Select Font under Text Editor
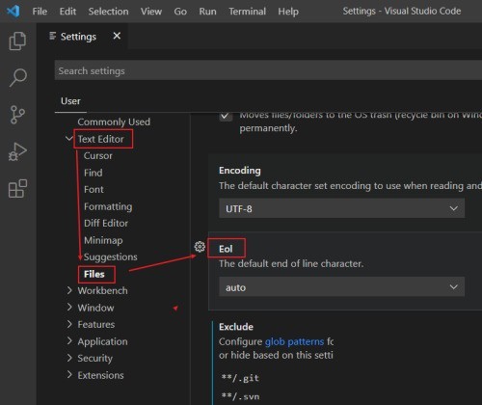This screenshot has width=482, height=405. point(94,189)
